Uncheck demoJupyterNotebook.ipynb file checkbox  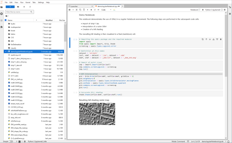click(6, 51)
